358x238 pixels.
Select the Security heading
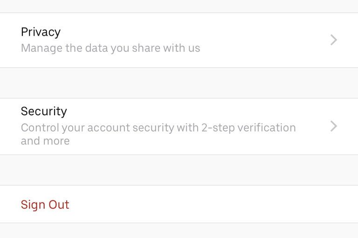pyautogui.click(x=44, y=111)
